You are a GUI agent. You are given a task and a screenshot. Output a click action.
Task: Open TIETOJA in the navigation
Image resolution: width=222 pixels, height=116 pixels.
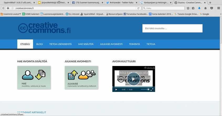(151, 44)
